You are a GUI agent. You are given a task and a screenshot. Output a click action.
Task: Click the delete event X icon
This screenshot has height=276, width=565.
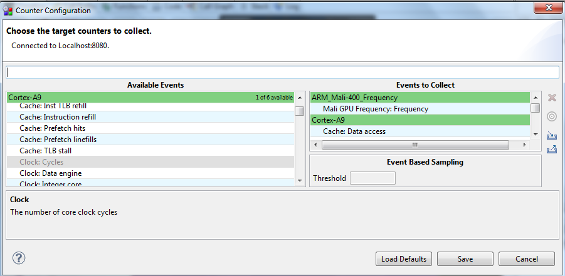(x=552, y=98)
